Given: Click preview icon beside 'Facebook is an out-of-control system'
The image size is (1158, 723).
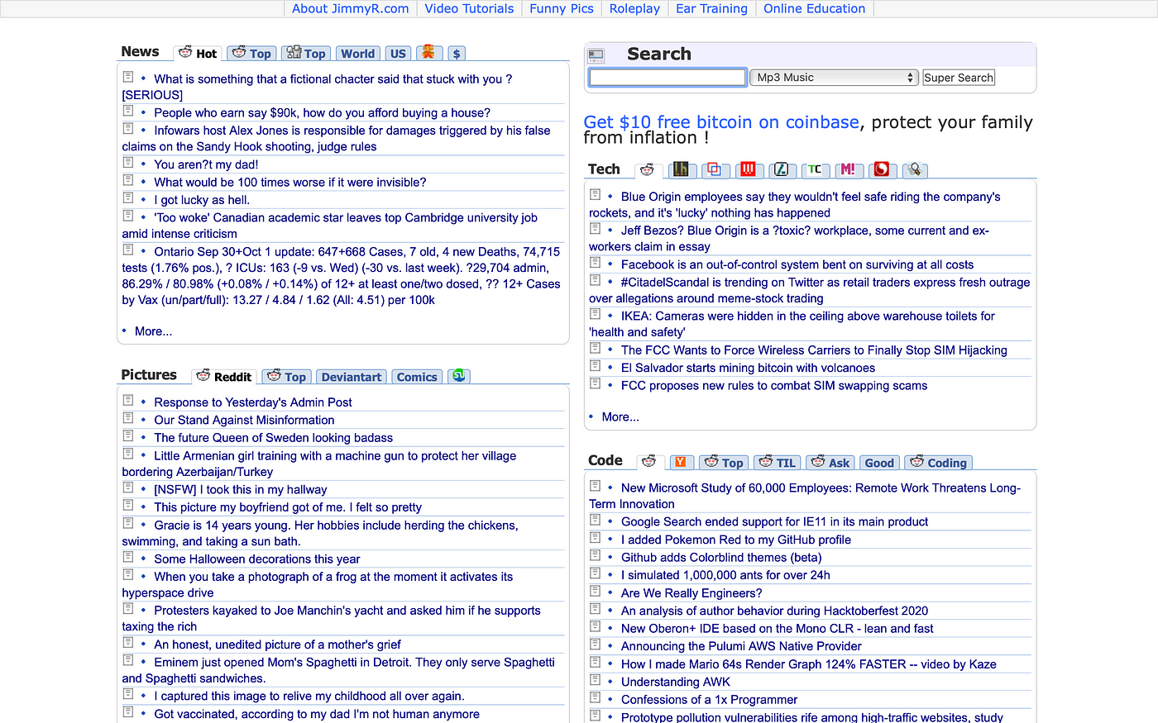Looking at the screenshot, I should (x=595, y=262).
